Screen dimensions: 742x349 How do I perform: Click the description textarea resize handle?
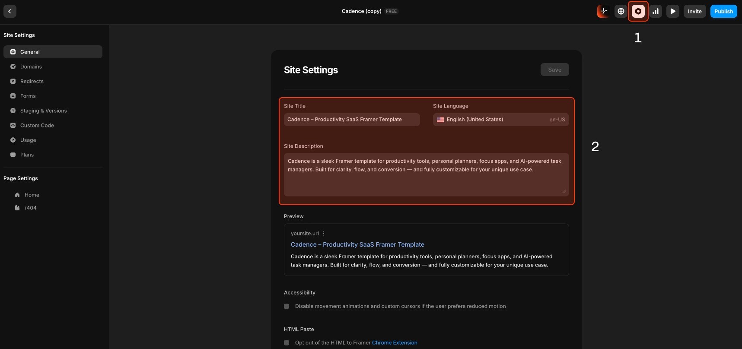(x=564, y=191)
